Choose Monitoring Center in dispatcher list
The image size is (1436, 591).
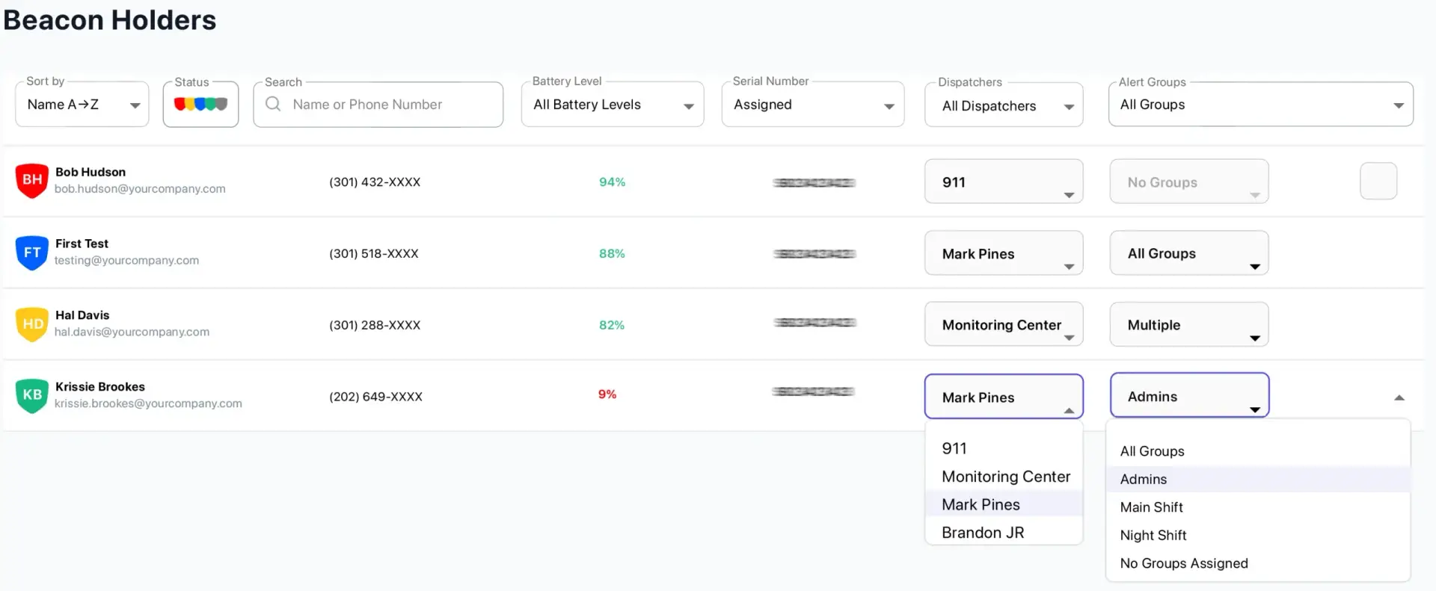1006,477
